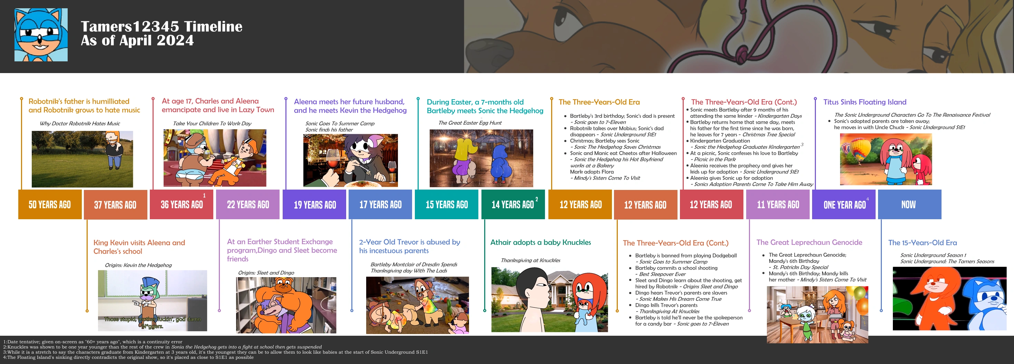This screenshot has width=1014, height=364.
Task: Open the Take Your Children To Work Day image
Action: click(215, 158)
